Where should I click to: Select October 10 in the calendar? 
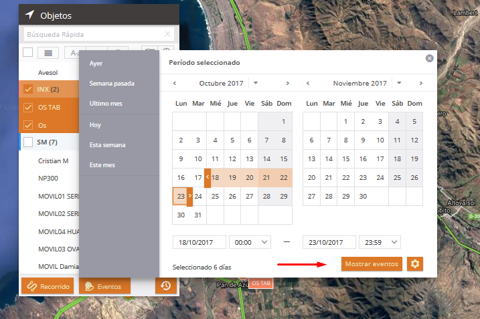198,159
